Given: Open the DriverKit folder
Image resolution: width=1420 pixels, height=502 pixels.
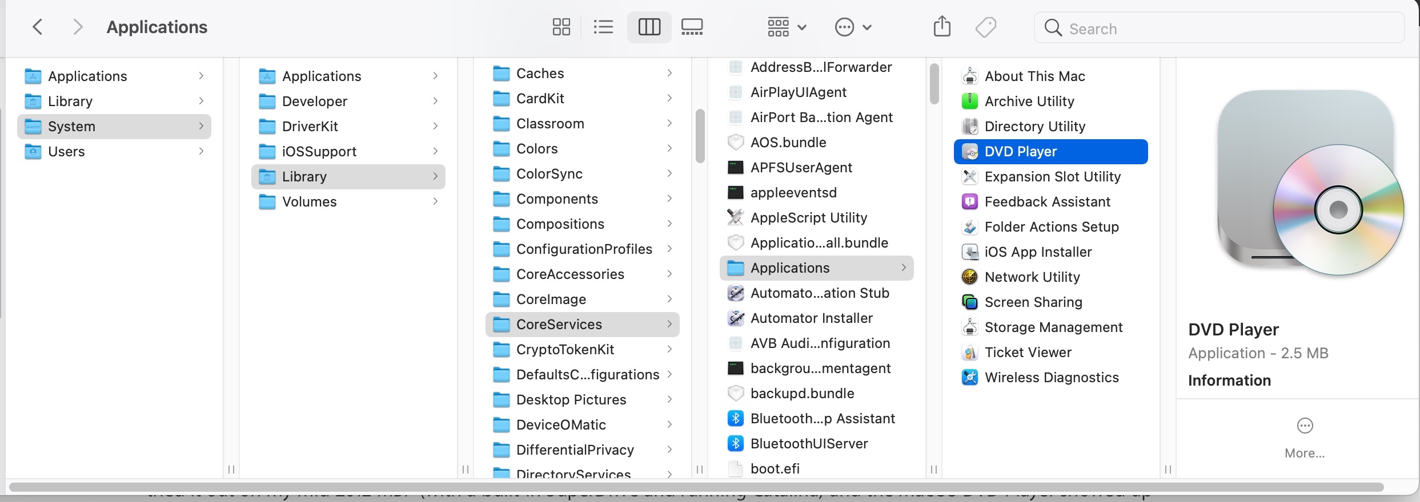Looking at the screenshot, I should 348,127.
